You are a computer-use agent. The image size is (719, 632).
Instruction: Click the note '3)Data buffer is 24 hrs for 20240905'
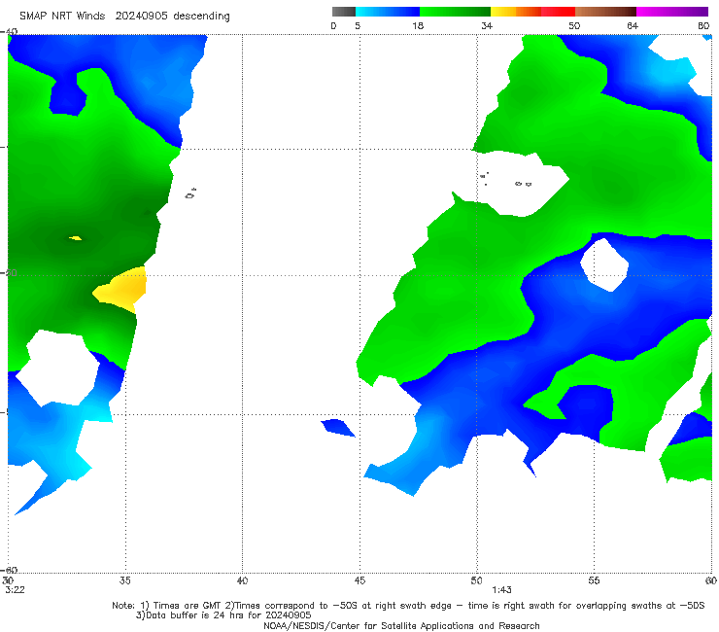pos(223,615)
